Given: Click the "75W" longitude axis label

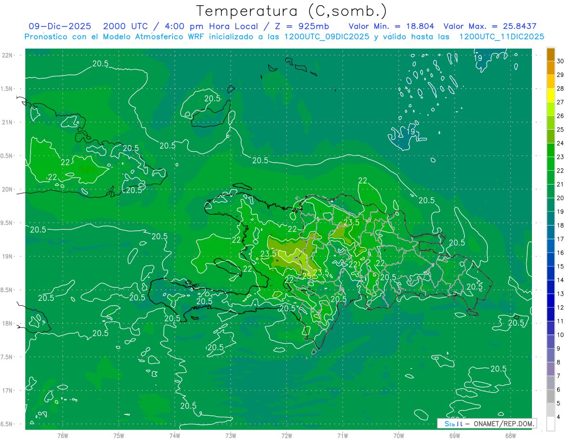Looking at the screenshot, I should (119, 435).
